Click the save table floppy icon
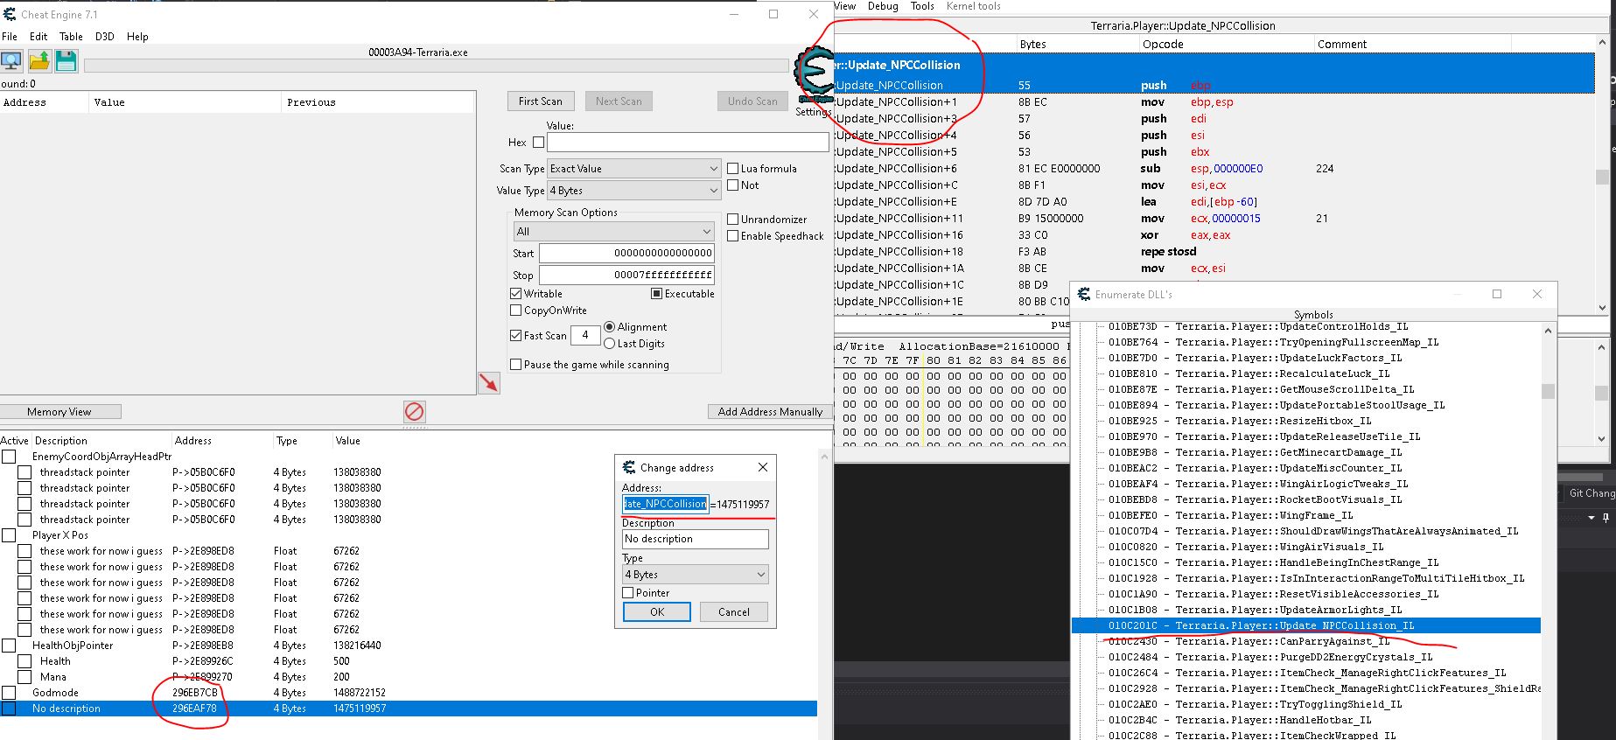The width and height of the screenshot is (1616, 740). click(x=66, y=61)
